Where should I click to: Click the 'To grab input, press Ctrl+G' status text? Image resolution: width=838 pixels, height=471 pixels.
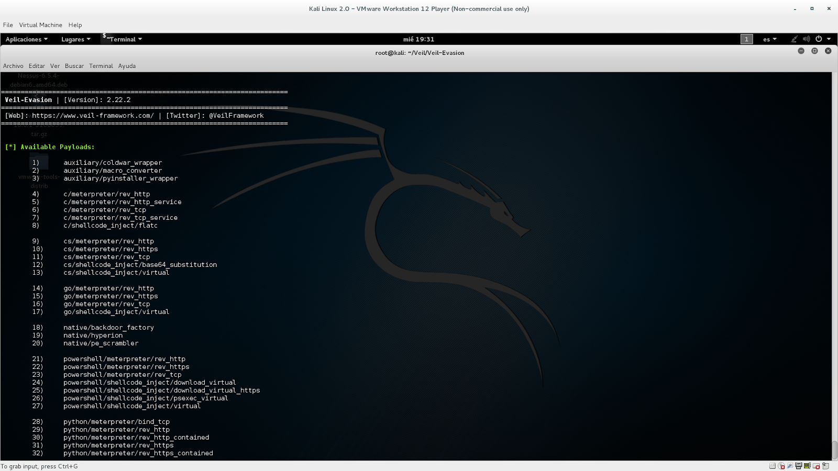[x=39, y=466]
